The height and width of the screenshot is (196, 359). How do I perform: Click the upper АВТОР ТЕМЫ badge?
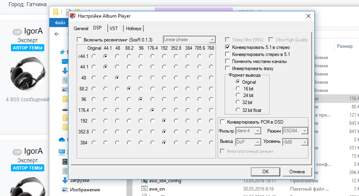pos(27,48)
